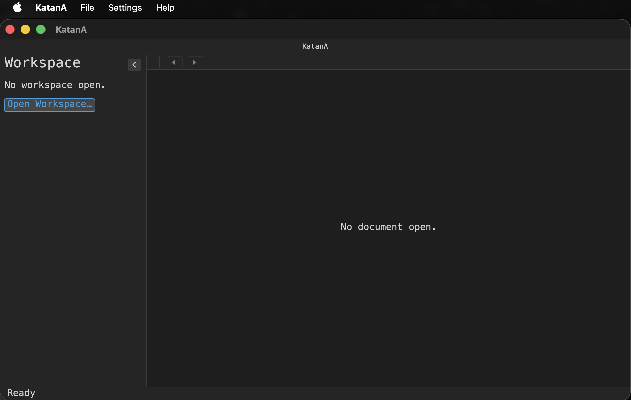This screenshot has height=400, width=631.
Task: Click the Open Workspace button
Action: (x=49, y=105)
